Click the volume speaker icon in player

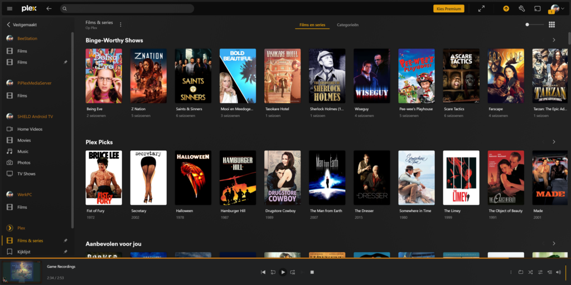[559, 272]
